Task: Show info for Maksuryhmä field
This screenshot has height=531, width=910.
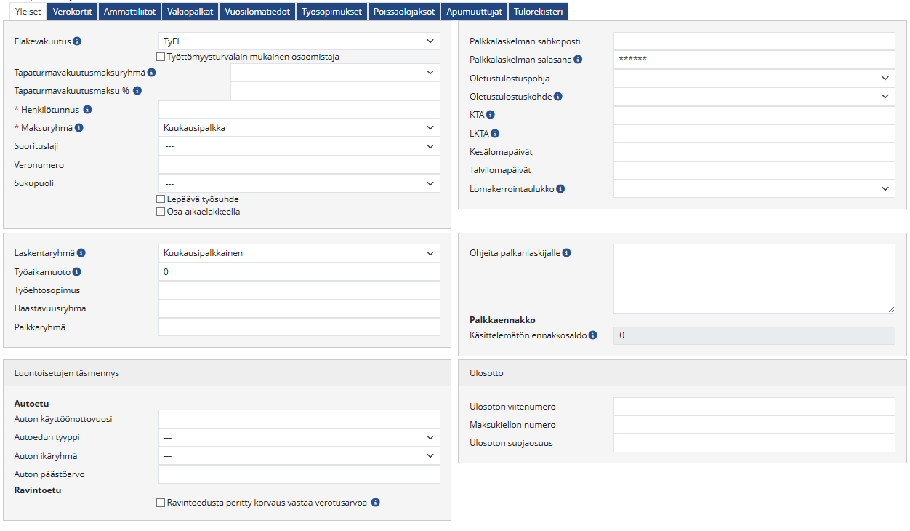Action: [x=79, y=128]
